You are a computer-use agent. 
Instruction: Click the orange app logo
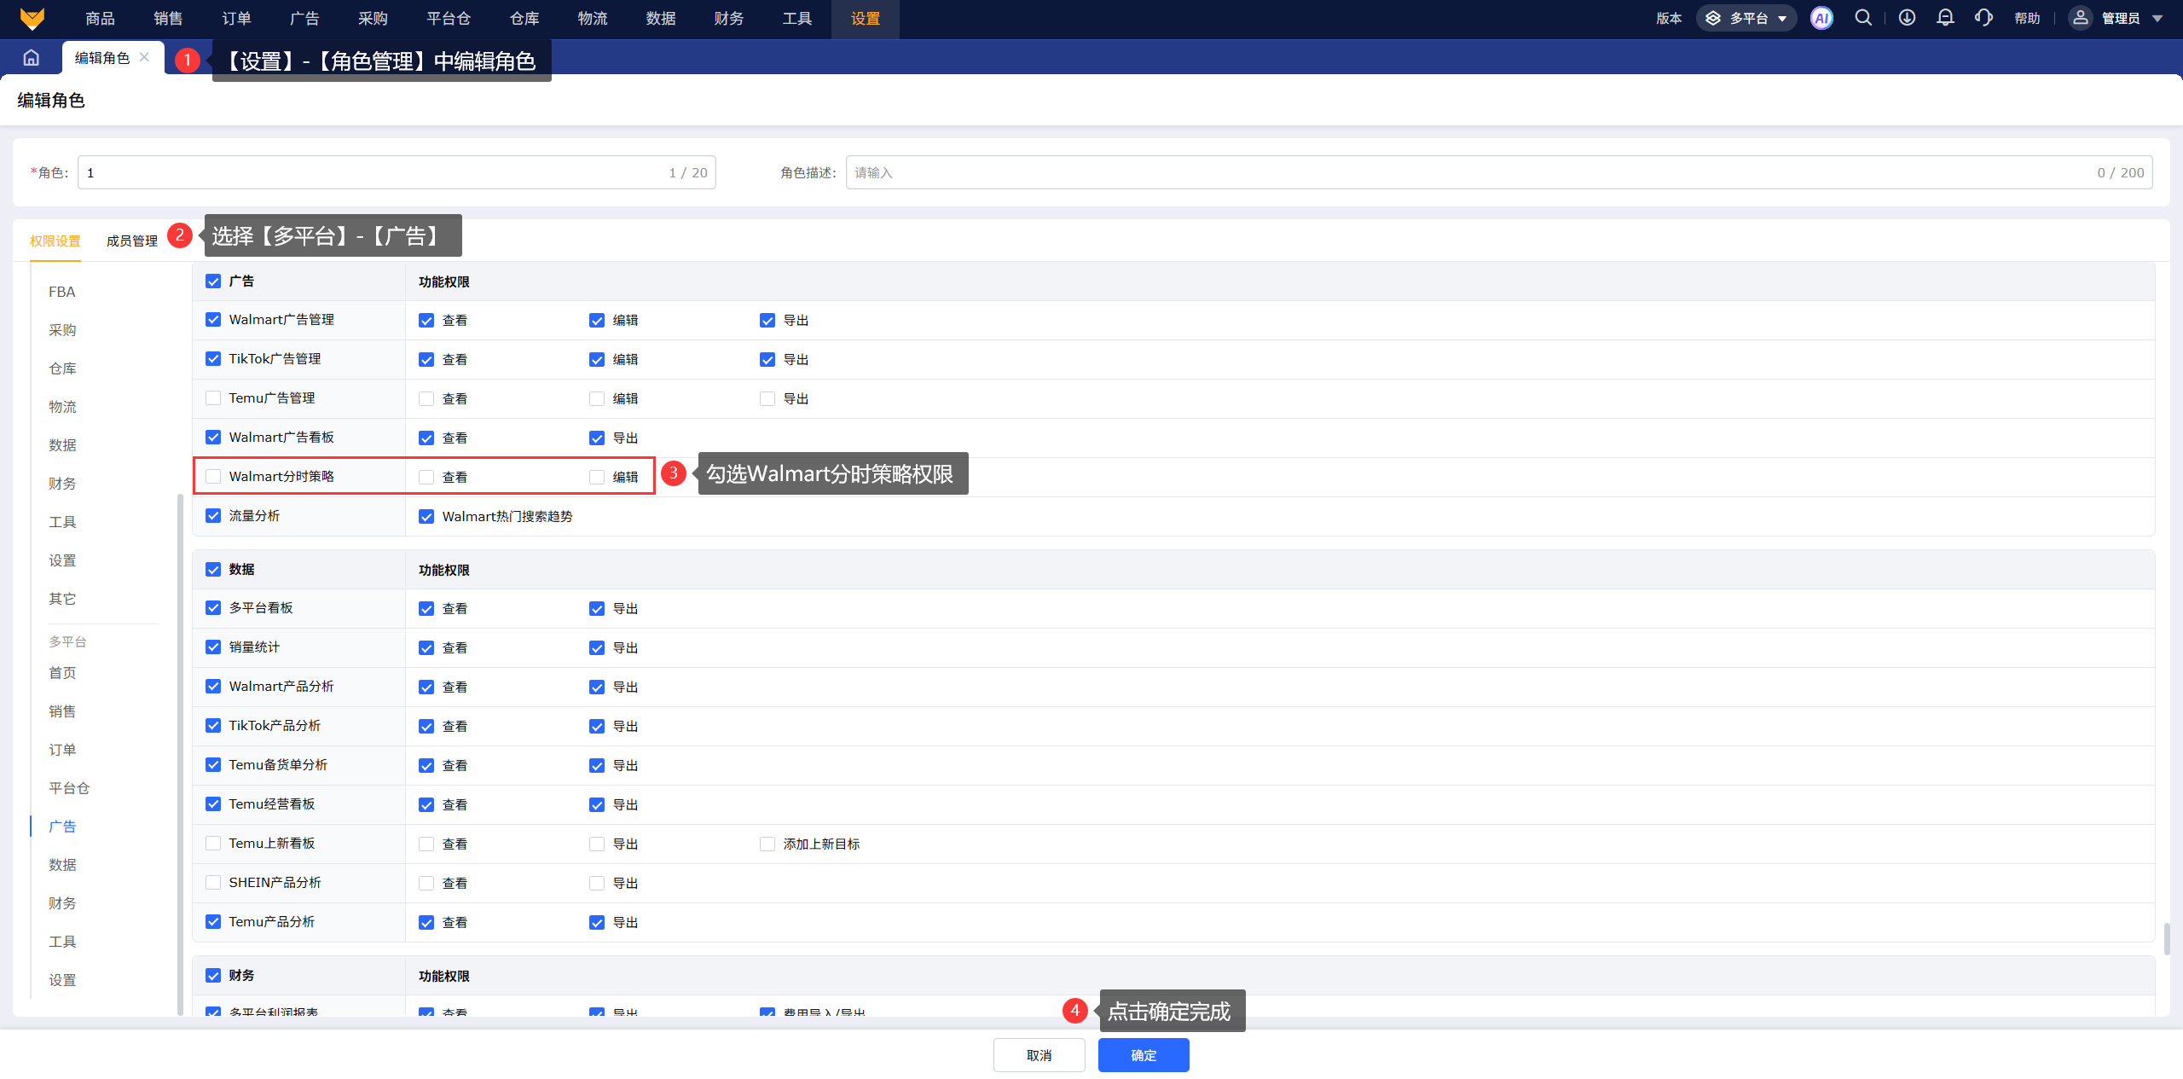pyautogui.click(x=32, y=18)
